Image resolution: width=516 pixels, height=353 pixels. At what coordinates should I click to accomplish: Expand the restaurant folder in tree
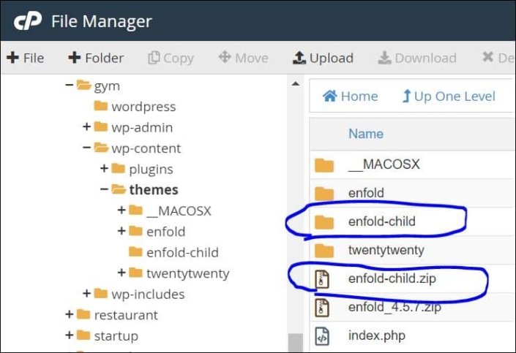pyautogui.click(x=70, y=315)
